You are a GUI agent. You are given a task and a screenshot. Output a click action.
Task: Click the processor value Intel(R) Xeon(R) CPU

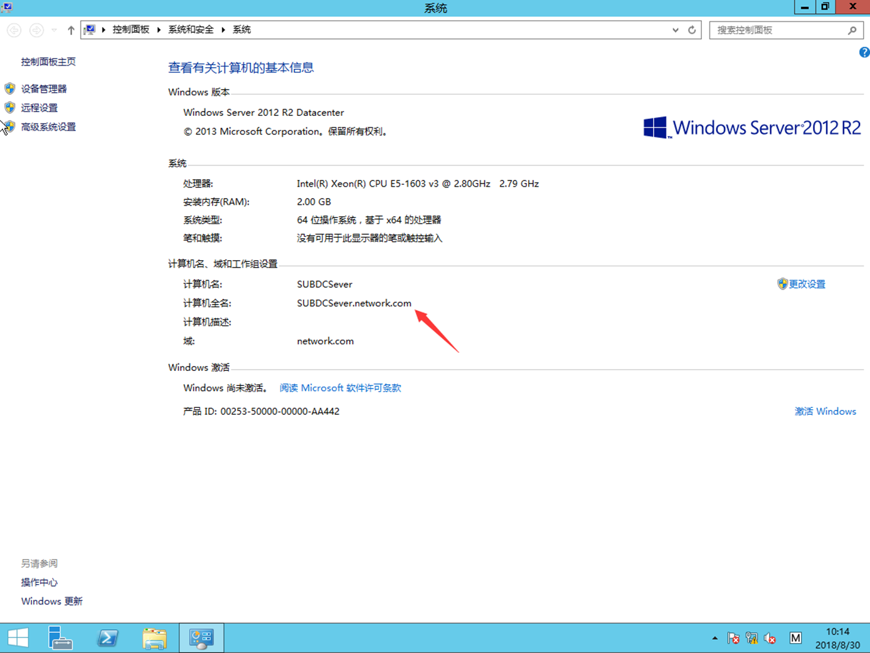pos(418,184)
